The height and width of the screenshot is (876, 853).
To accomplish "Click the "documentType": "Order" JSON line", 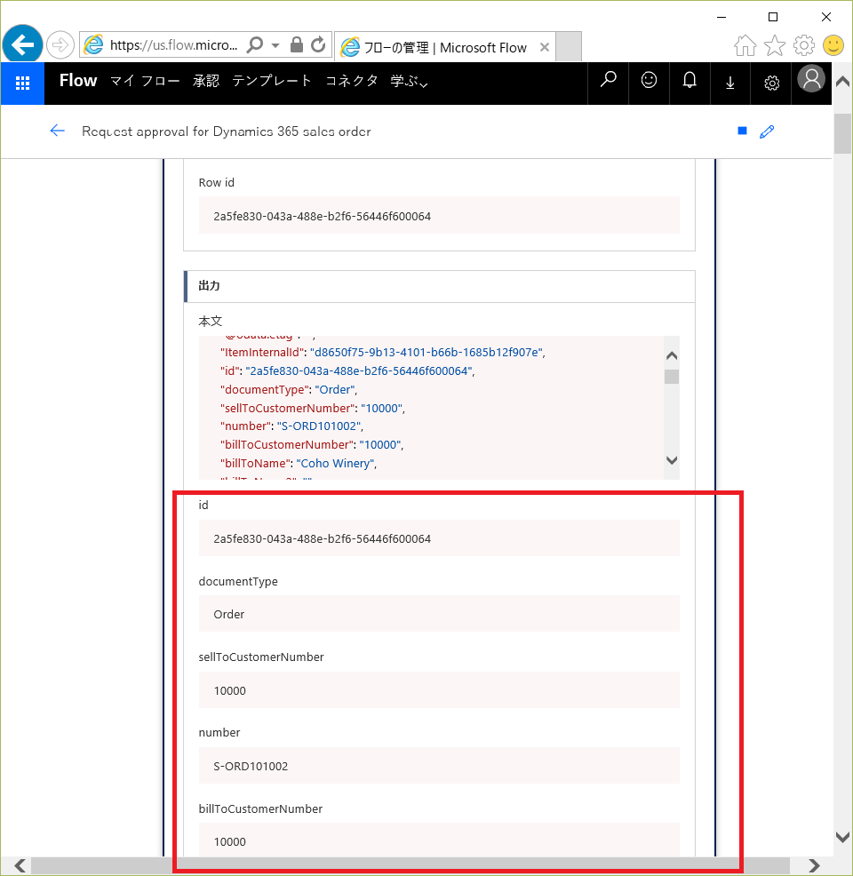I will point(288,389).
